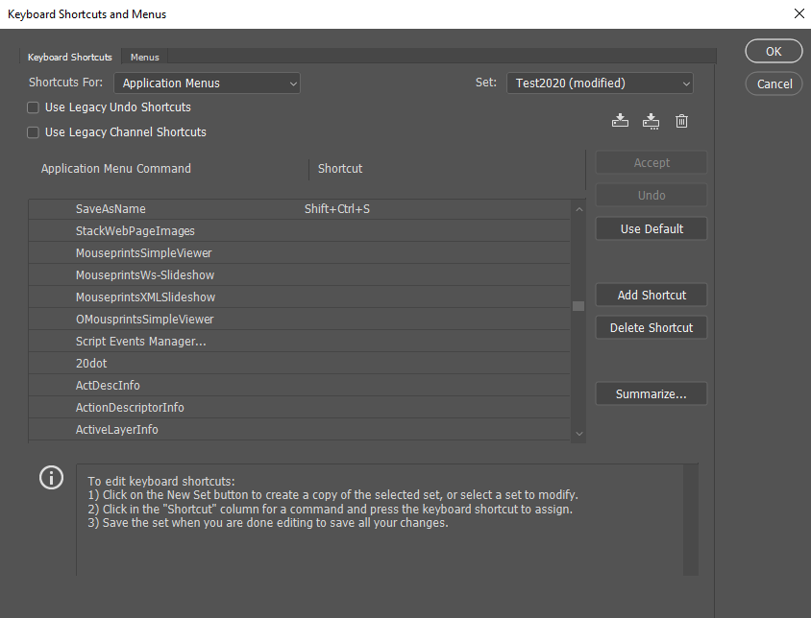Click the Delete Shortcut button
The width and height of the screenshot is (811, 618).
tap(651, 327)
